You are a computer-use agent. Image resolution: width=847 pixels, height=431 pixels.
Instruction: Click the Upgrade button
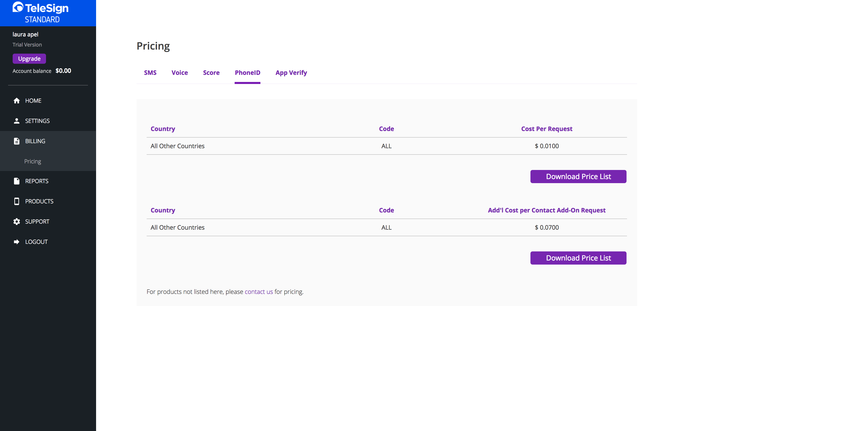click(29, 59)
